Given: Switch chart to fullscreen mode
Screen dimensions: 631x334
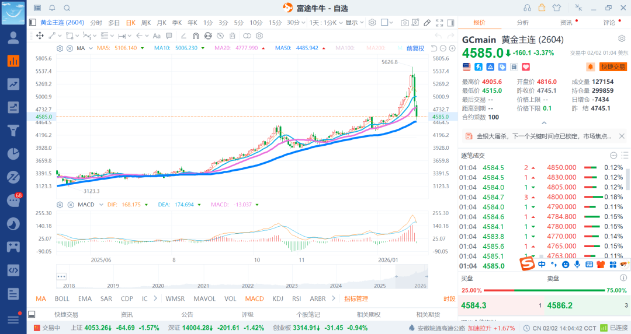Looking at the screenshot, I should [x=439, y=23].
